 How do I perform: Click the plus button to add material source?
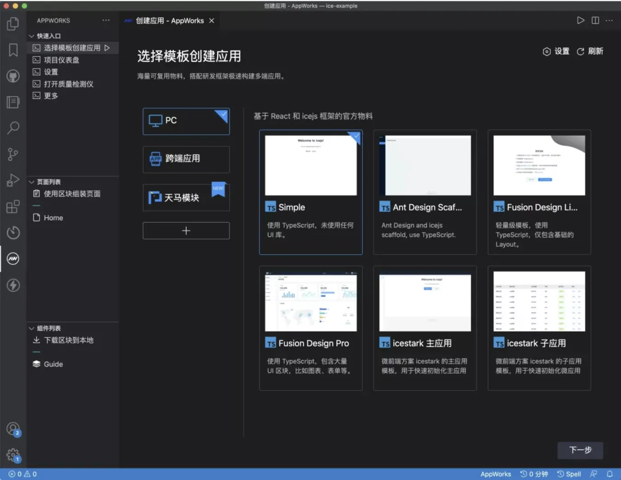(186, 231)
